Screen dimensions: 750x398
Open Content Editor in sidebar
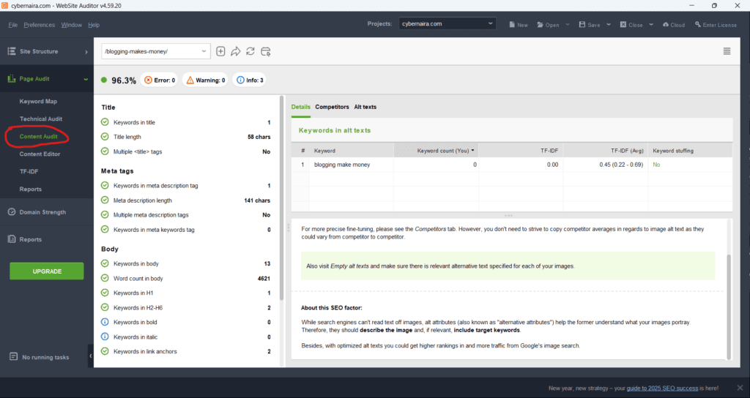tap(40, 154)
